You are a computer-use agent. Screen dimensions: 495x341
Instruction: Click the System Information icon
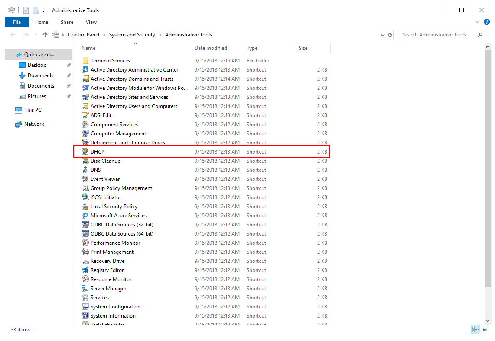click(x=85, y=316)
